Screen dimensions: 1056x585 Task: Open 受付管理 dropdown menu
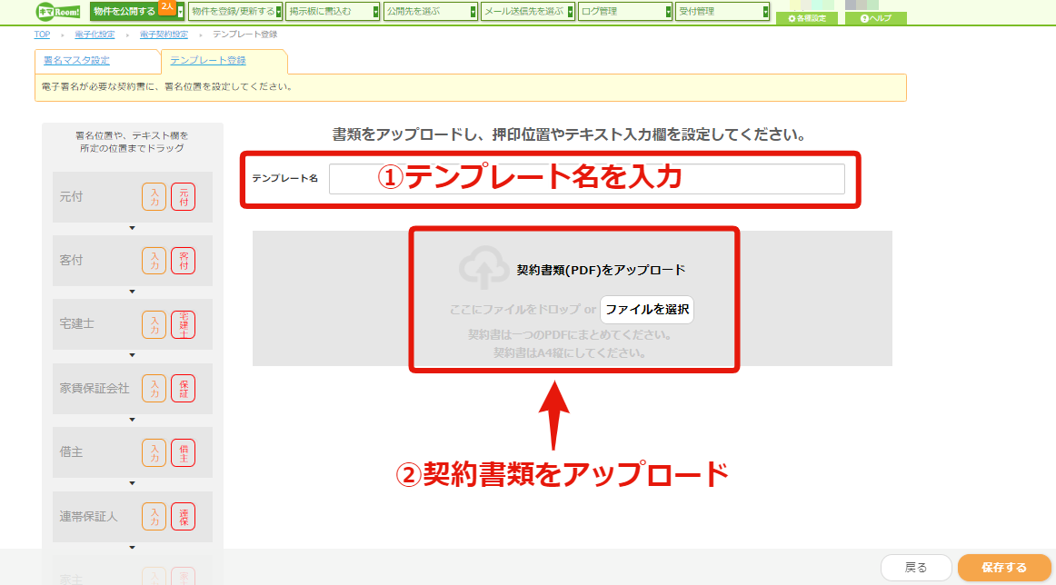722,12
